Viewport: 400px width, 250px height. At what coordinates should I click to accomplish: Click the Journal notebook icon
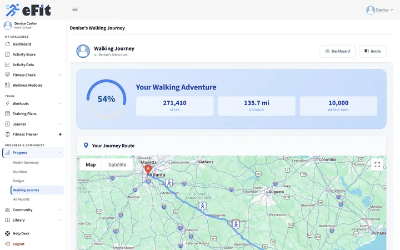(x=7, y=124)
